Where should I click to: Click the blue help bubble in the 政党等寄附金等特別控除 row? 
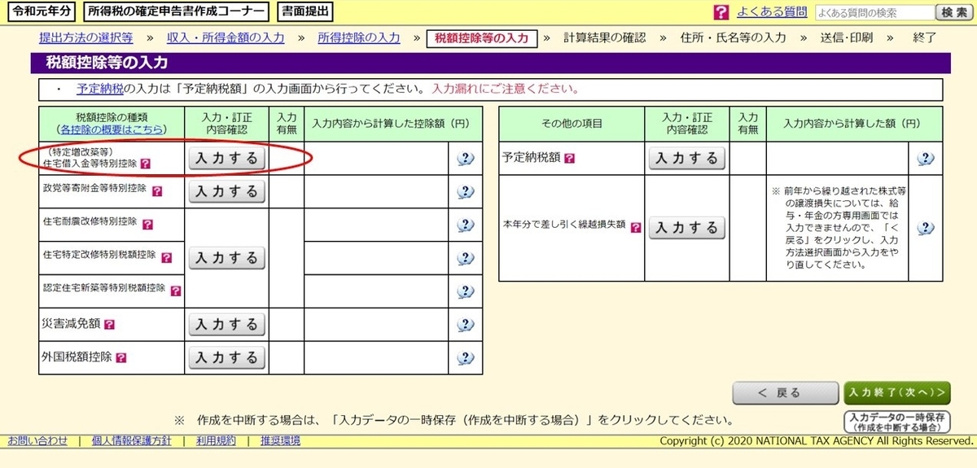[465, 192]
